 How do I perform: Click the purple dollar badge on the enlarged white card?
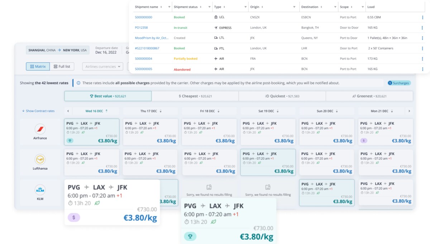74,217
